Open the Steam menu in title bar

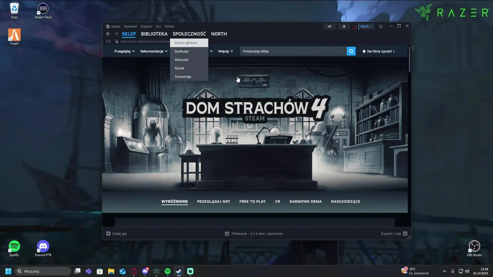pyautogui.click(x=113, y=27)
